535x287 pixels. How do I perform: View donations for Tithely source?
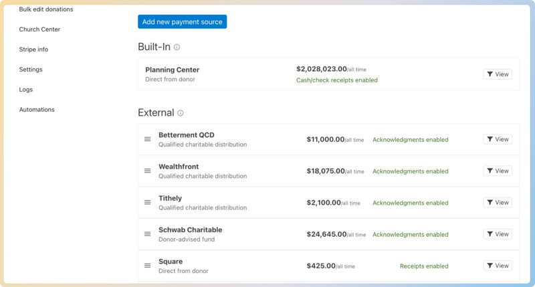pyautogui.click(x=498, y=202)
